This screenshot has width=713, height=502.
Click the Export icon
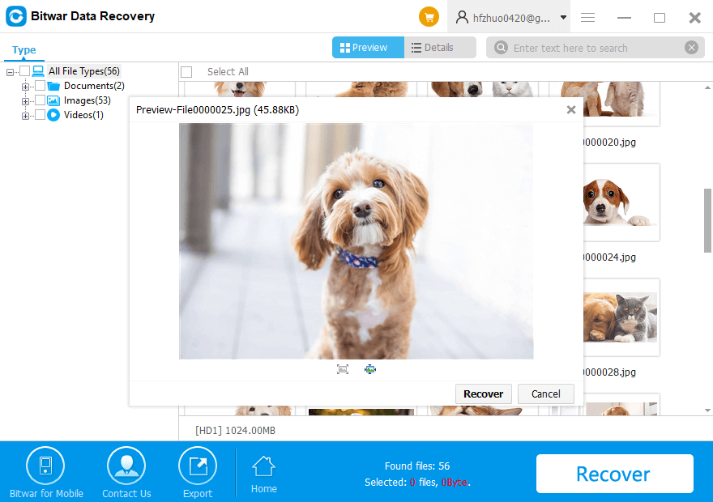pos(198,466)
